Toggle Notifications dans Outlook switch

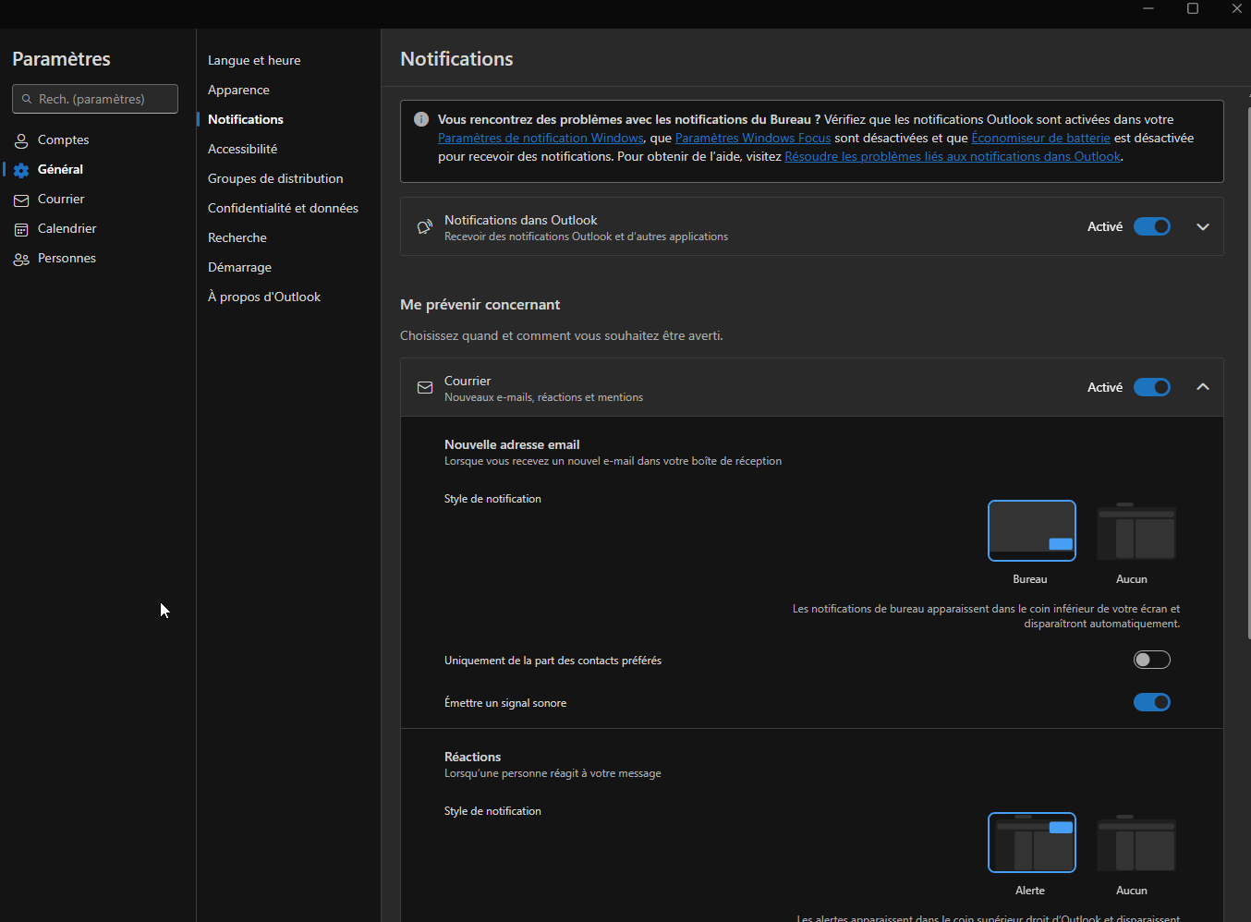(1152, 226)
